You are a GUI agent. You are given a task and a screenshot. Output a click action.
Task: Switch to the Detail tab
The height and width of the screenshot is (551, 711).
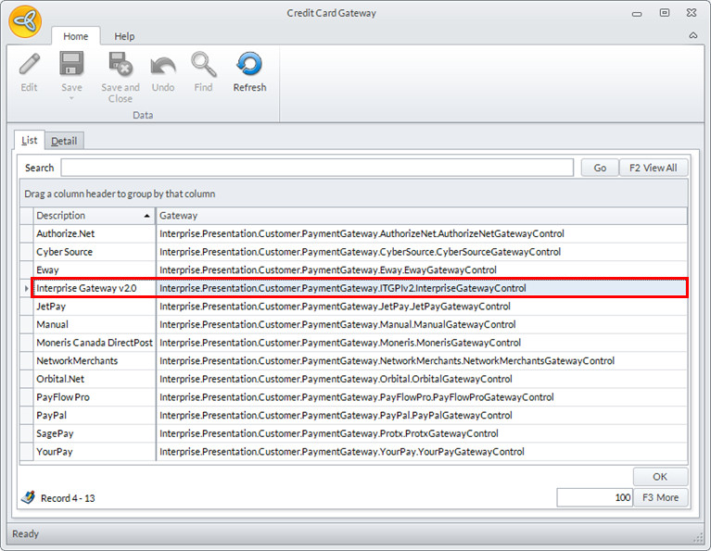coord(64,141)
